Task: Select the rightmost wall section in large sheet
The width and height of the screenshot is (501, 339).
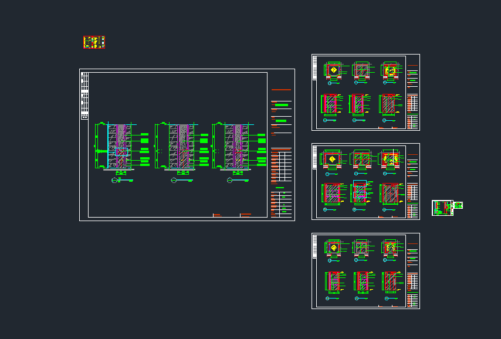Action: point(235,148)
